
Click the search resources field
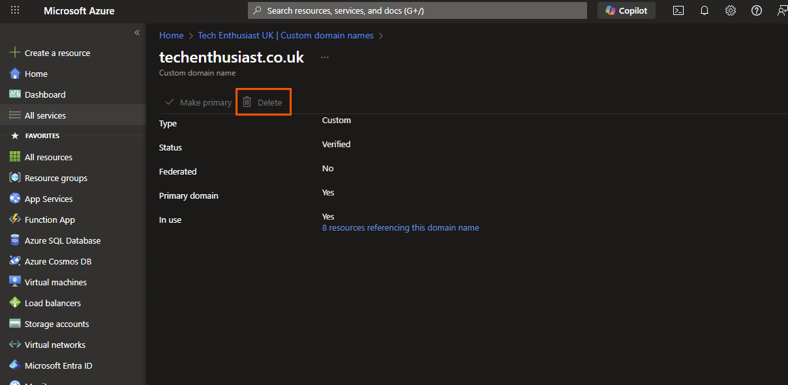click(x=417, y=10)
